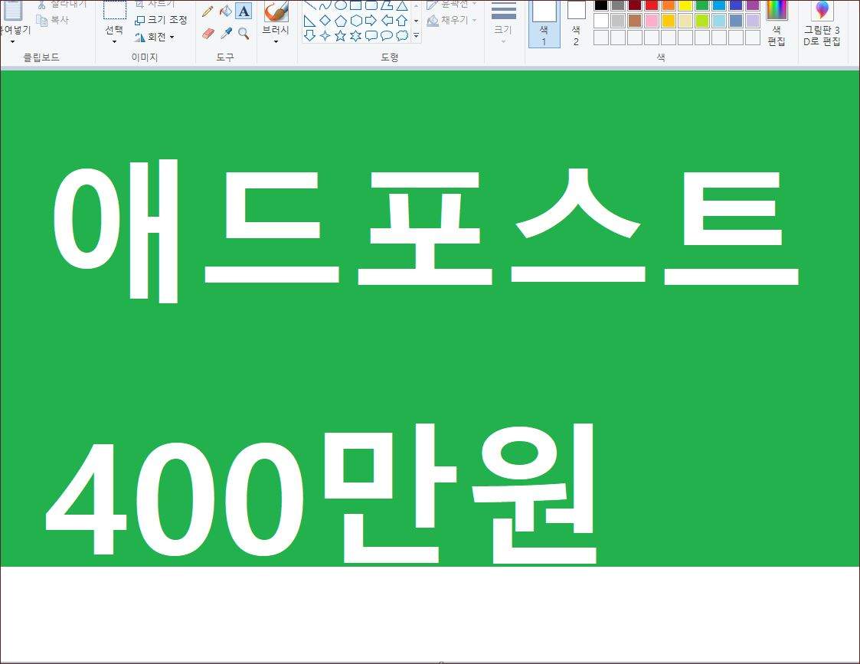Activate the Text tool
Screen dimensions: 860x664
coord(244,11)
